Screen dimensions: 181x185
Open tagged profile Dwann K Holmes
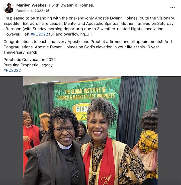[77, 5]
